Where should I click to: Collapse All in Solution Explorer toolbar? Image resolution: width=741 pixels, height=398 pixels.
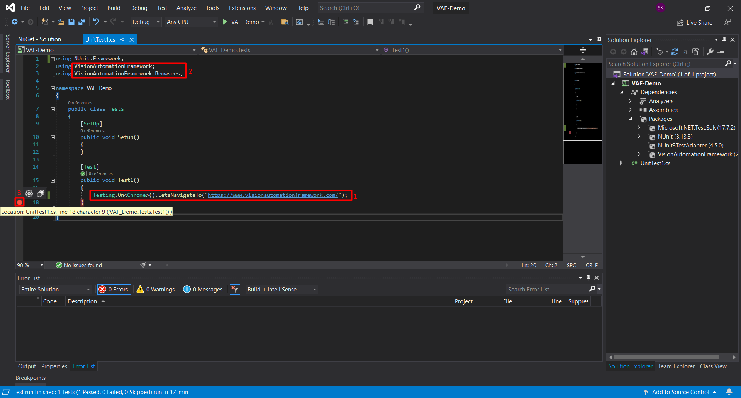point(685,52)
